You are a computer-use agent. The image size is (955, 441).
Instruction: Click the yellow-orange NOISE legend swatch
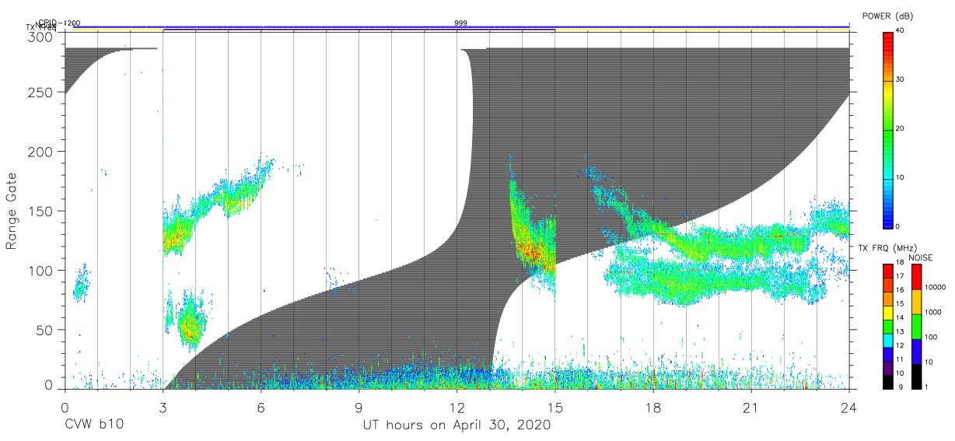tap(916, 301)
